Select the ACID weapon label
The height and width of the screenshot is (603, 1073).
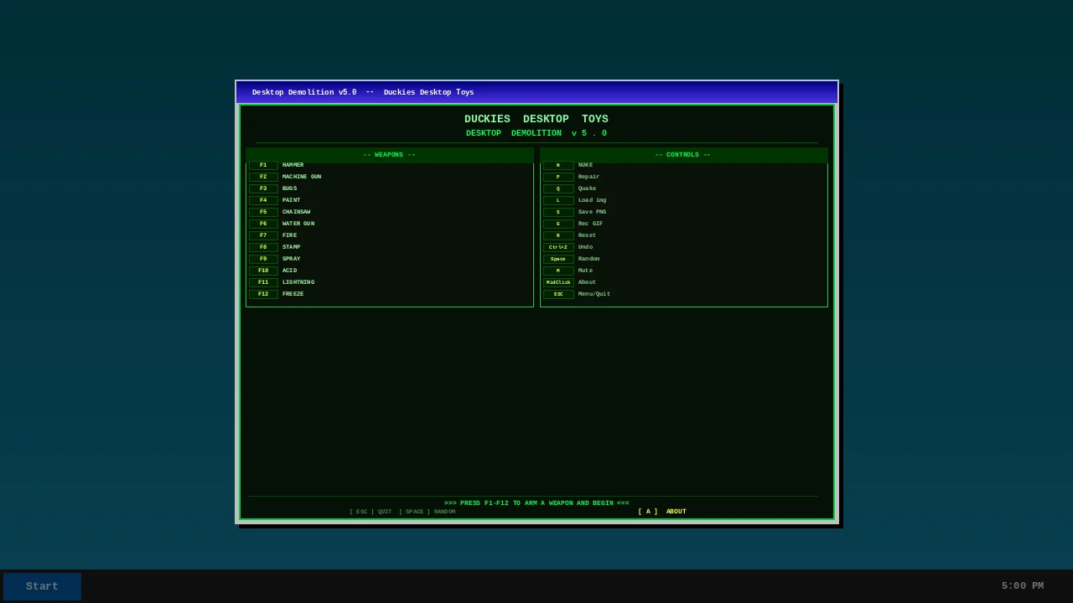(x=289, y=271)
